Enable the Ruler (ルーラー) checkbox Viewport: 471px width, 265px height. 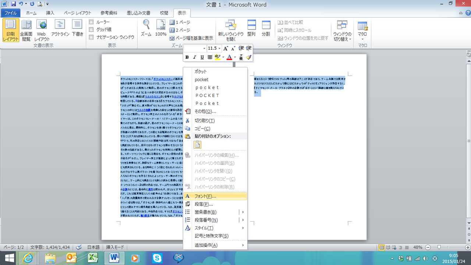coord(91,22)
